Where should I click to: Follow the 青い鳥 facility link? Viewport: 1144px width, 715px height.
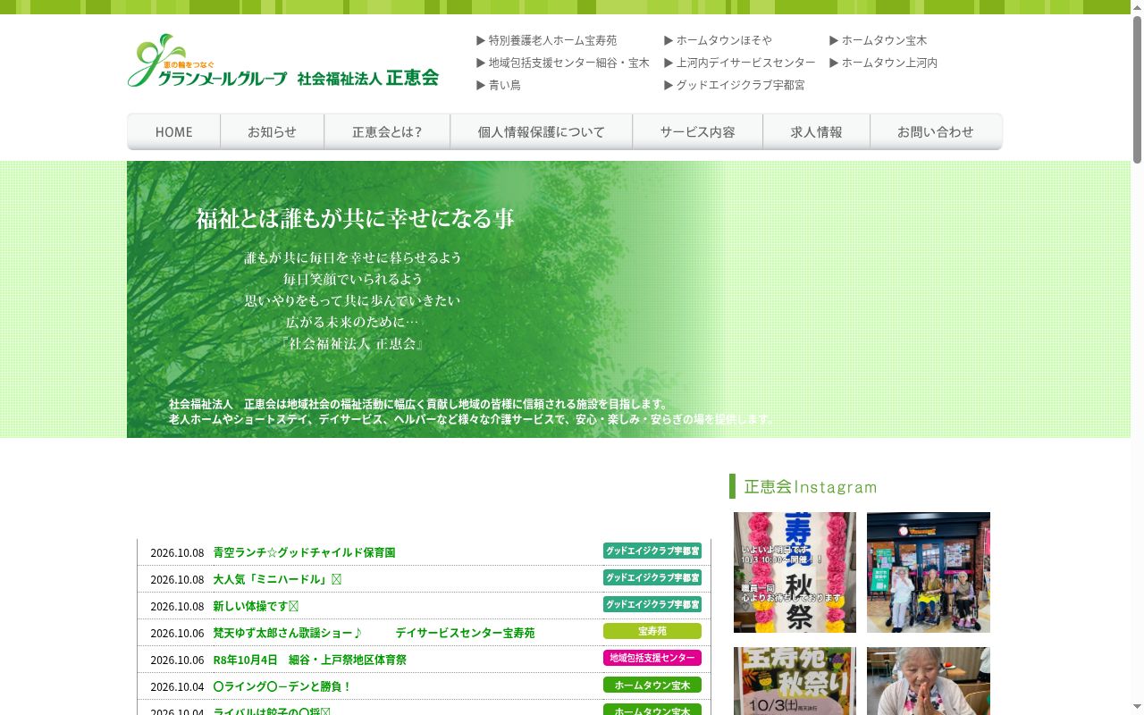tap(499, 85)
